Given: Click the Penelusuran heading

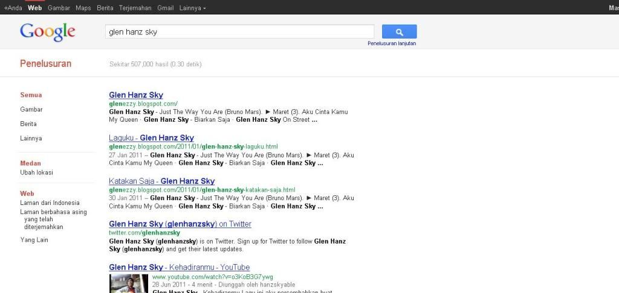Looking at the screenshot, I should point(46,64).
